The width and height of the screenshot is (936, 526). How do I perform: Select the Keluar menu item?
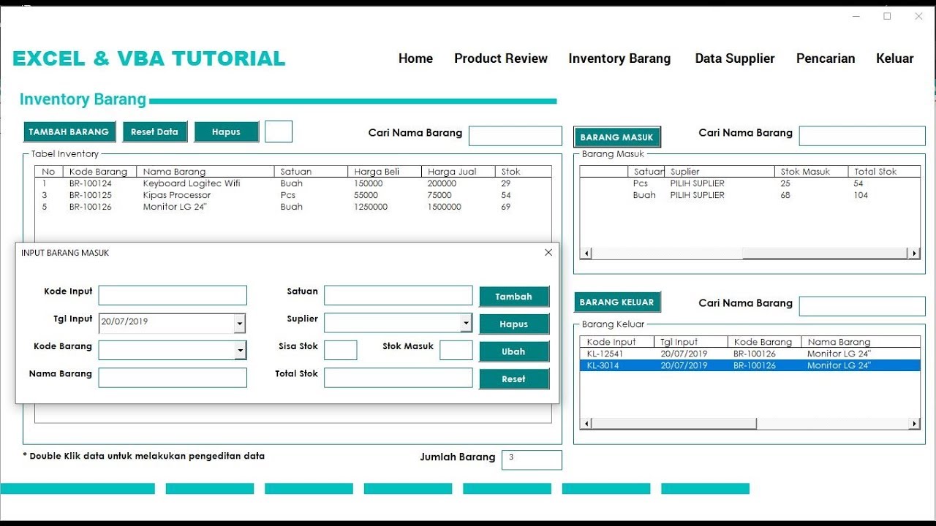[895, 58]
